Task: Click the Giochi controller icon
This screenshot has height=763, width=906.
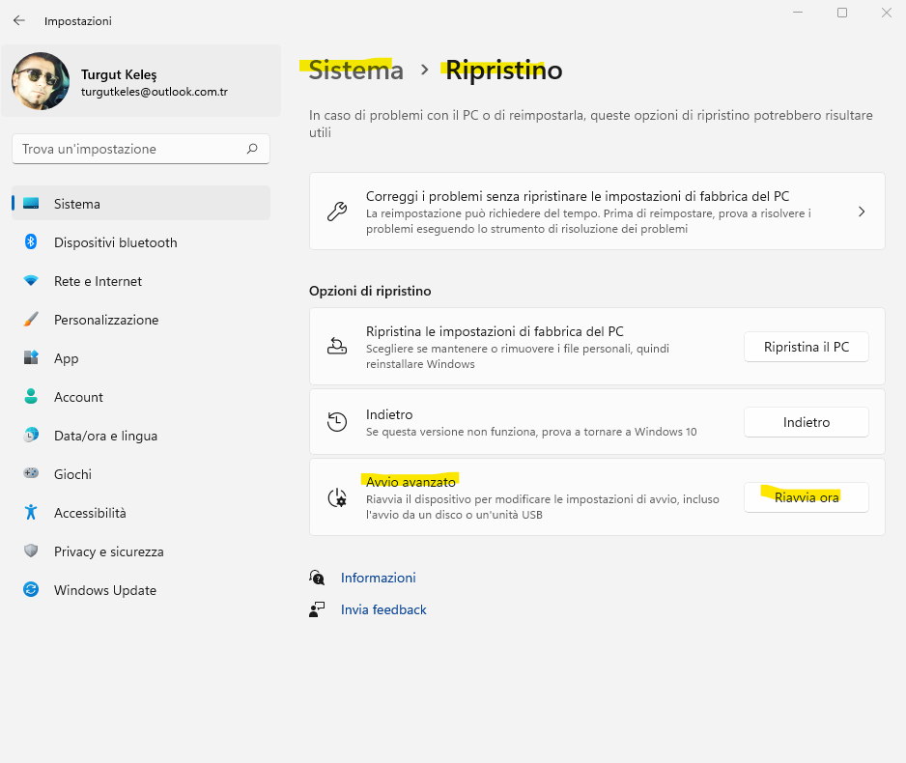Action: pyautogui.click(x=31, y=474)
